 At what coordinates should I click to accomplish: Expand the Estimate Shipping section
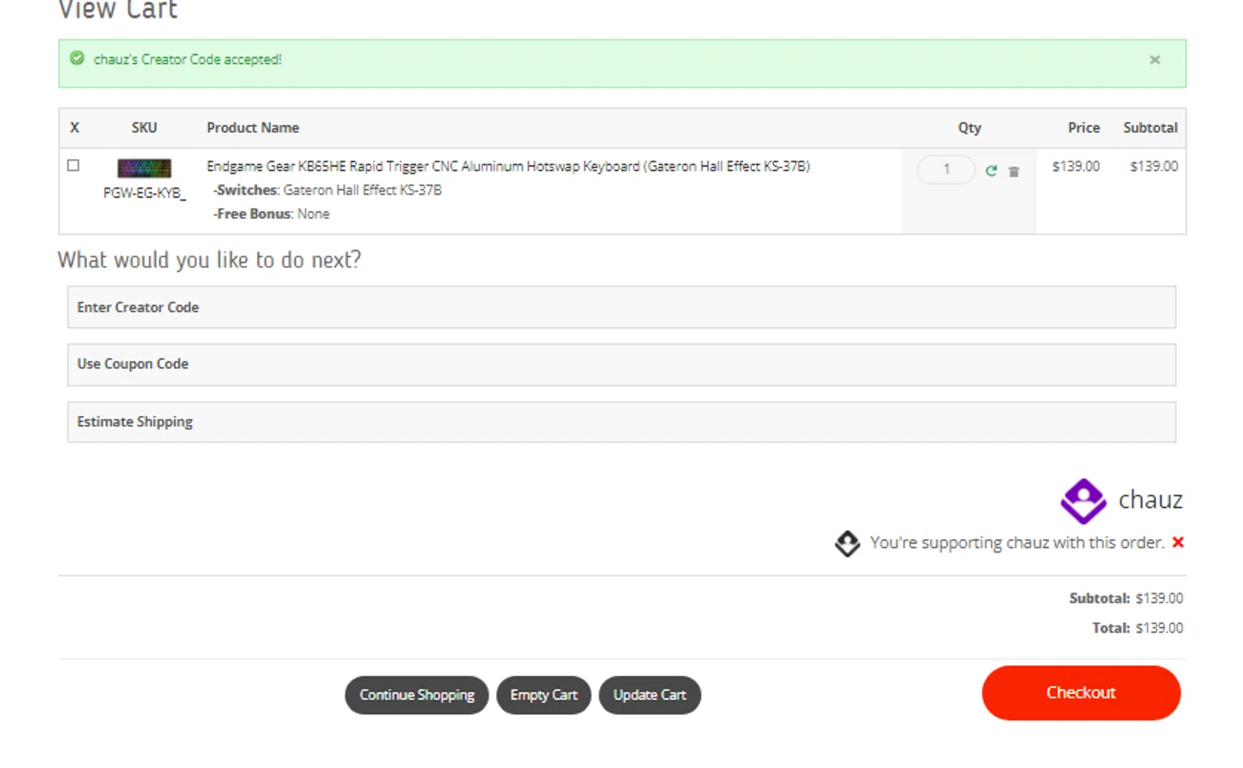(621, 422)
